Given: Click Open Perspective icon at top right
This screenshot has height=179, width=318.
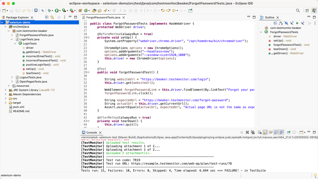Looking at the screenshot, I should pyautogui.click(x=307, y=11).
